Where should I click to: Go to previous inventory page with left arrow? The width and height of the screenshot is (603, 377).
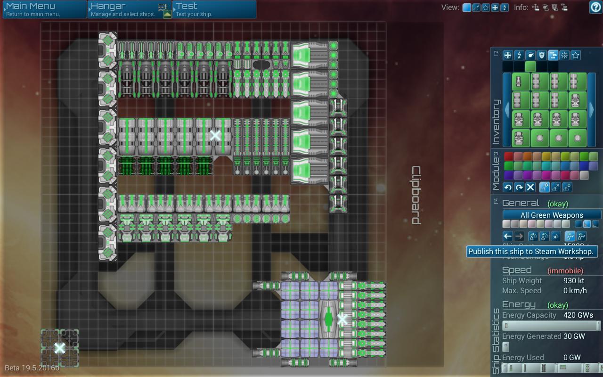tap(506, 109)
